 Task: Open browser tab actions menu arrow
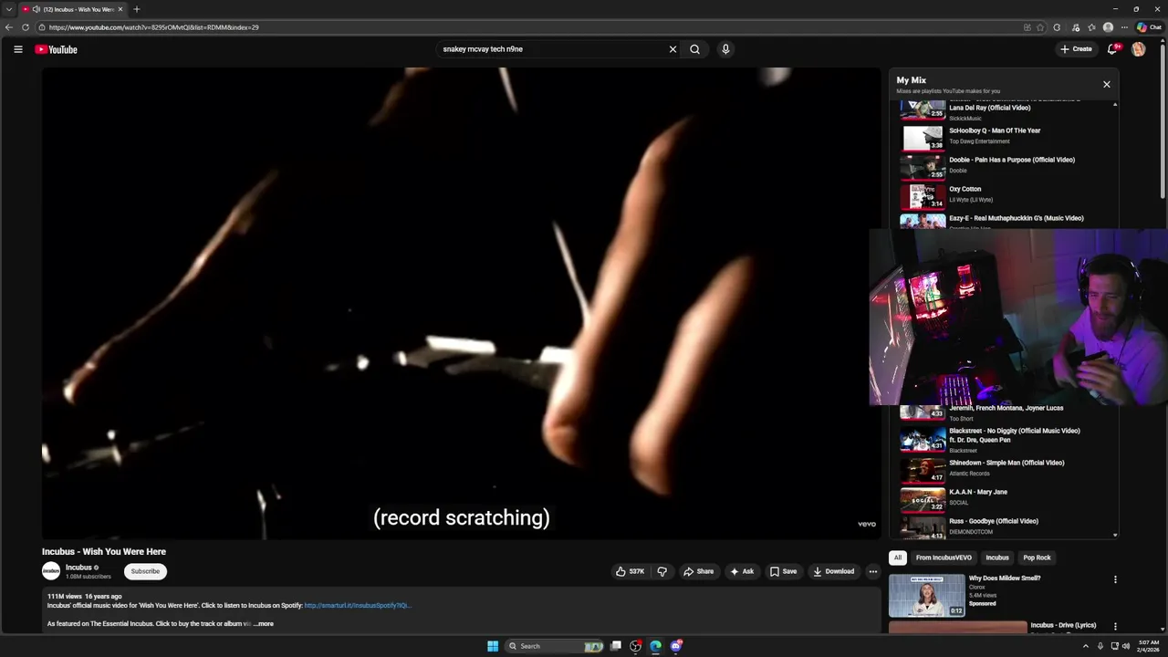tap(8, 9)
